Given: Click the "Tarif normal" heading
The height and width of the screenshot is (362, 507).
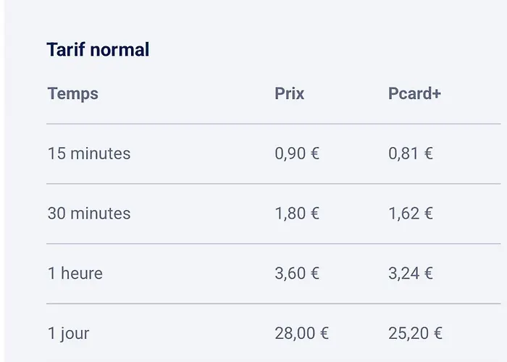Looking at the screenshot, I should (98, 50).
